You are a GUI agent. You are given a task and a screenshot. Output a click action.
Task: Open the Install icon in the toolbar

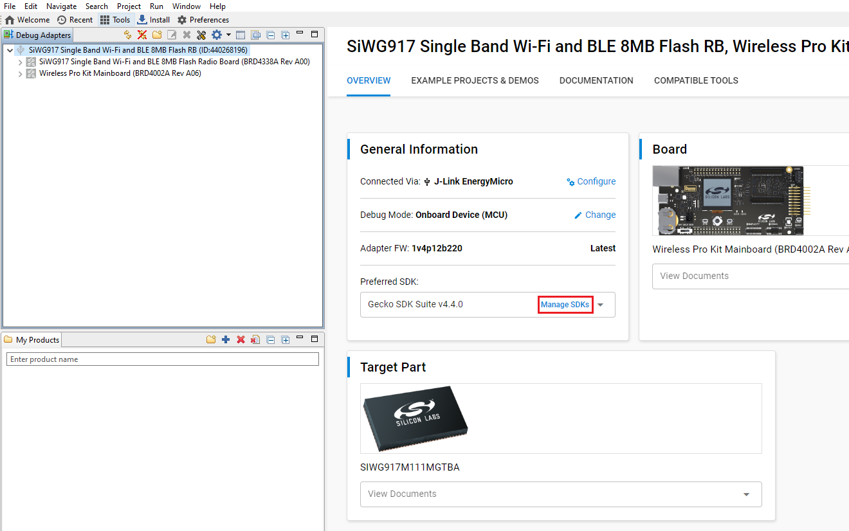(153, 19)
